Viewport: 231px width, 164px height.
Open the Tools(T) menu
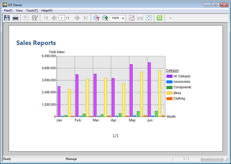32,10
